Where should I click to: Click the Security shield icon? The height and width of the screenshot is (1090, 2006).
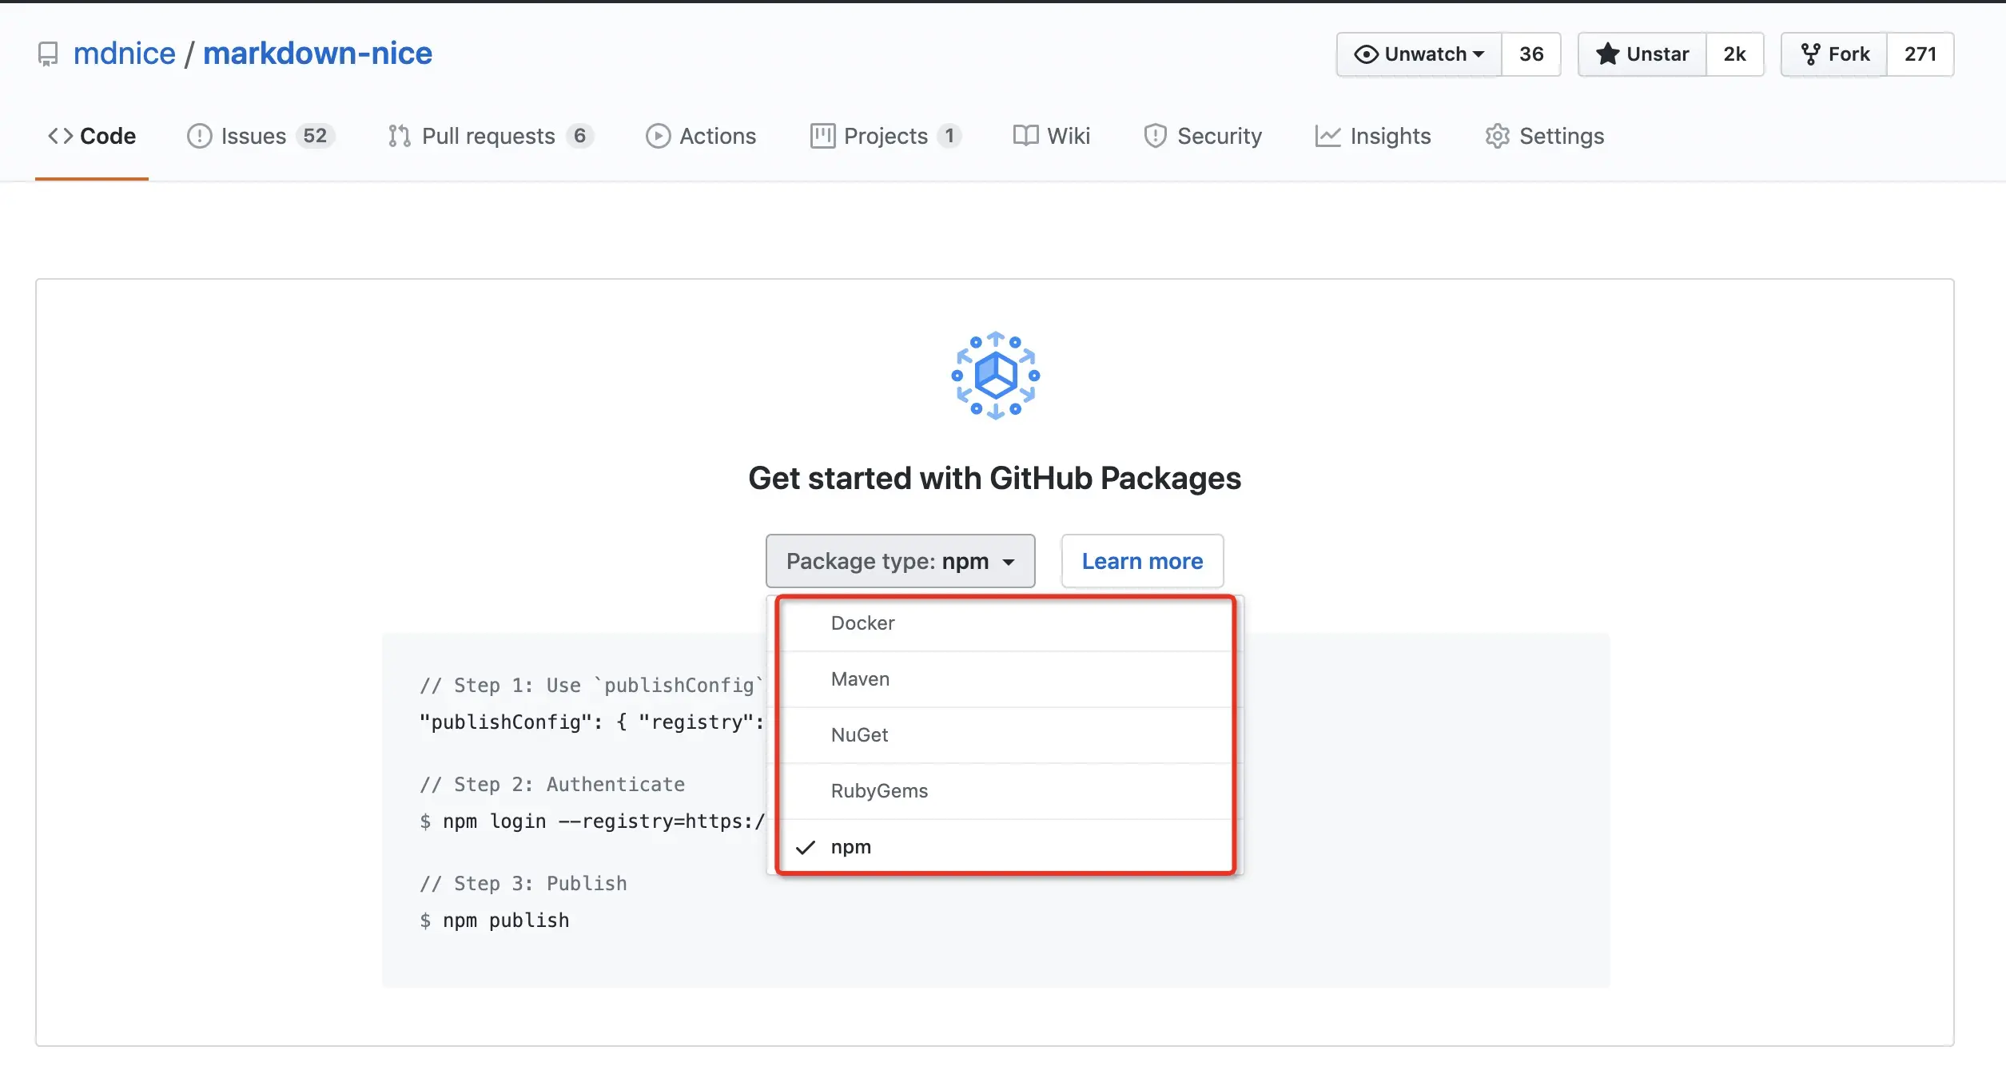pos(1155,137)
